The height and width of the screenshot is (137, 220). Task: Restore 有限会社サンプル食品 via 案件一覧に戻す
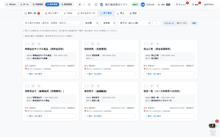(51, 74)
